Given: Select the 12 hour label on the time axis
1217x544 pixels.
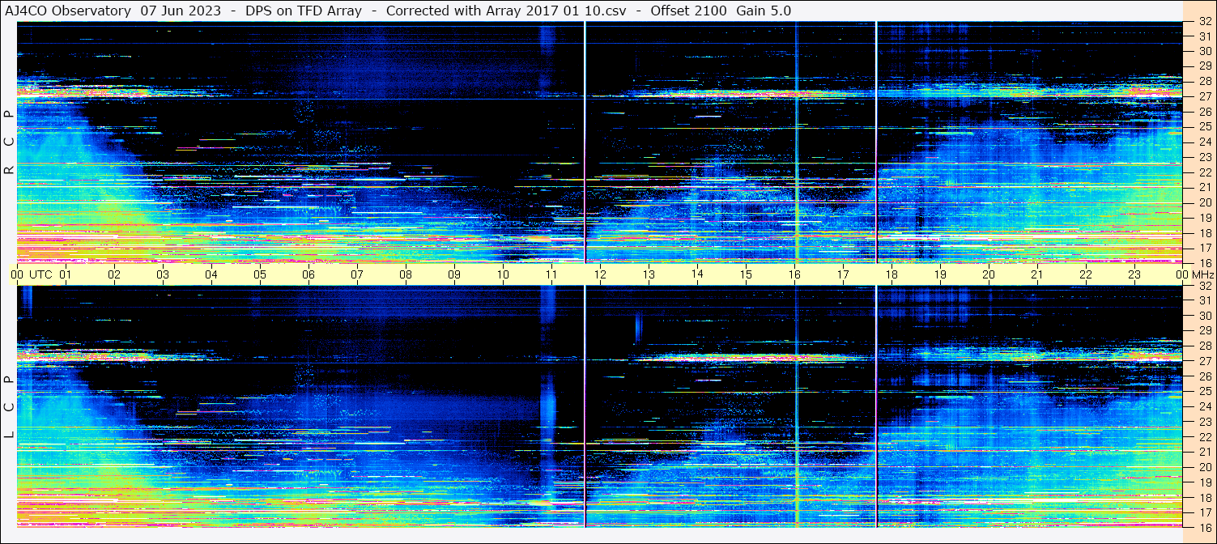Looking at the screenshot, I should [x=600, y=274].
